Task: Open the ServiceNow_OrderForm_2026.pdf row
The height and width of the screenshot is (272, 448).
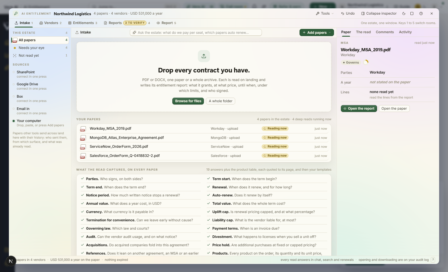Action: [x=204, y=147]
